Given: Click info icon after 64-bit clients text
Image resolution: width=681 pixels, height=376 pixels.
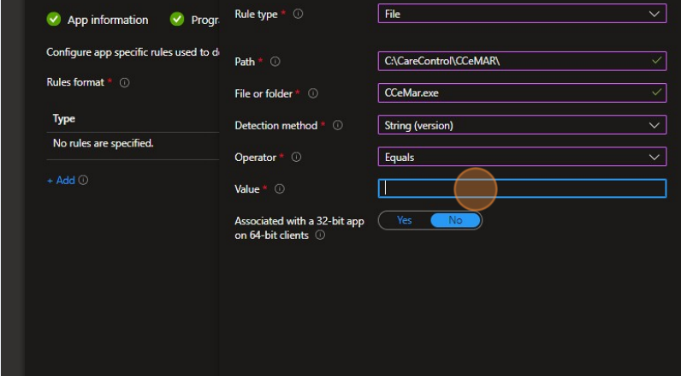Looking at the screenshot, I should click(320, 236).
